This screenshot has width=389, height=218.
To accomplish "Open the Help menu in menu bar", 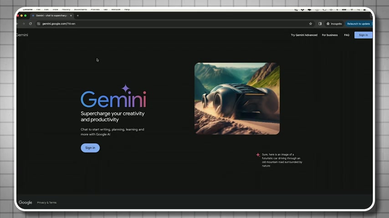I will 127,10.
